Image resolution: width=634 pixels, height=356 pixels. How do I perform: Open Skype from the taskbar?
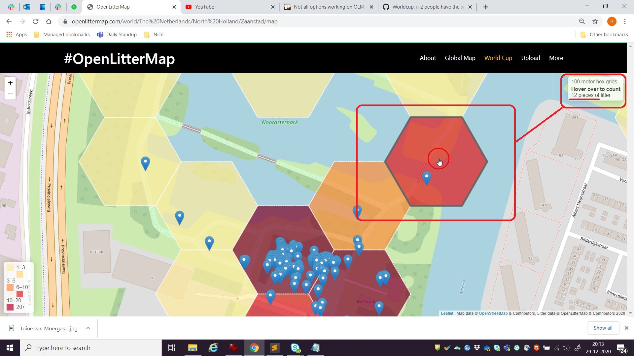296,348
